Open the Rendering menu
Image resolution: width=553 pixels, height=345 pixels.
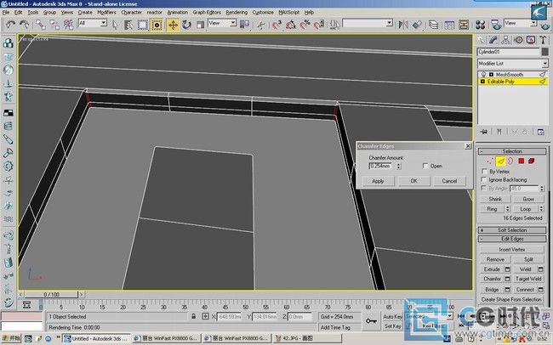(237, 12)
